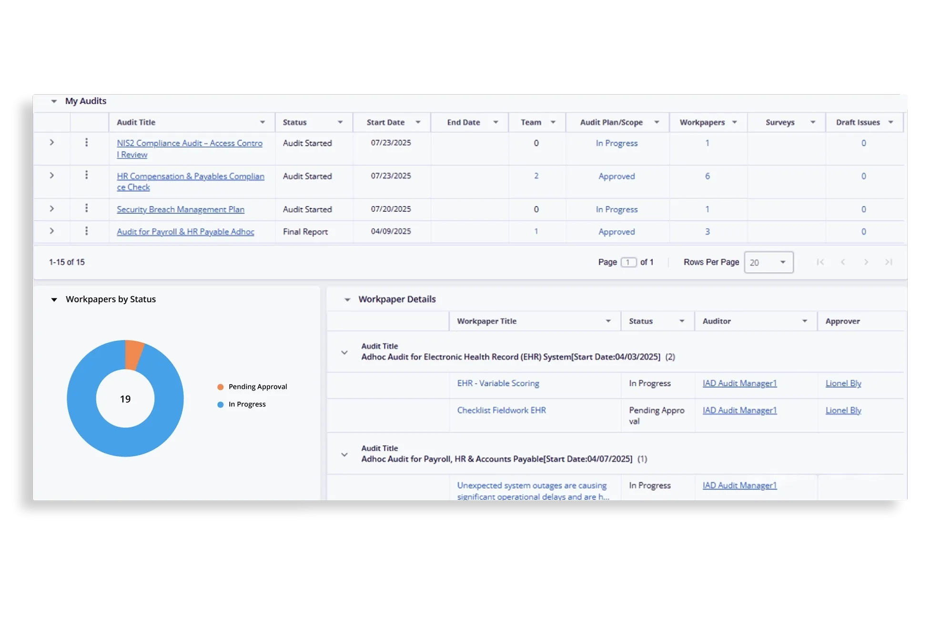The image size is (941, 625).
Task: Toggle In Progress legend swatch
Action: click(220, 405)
